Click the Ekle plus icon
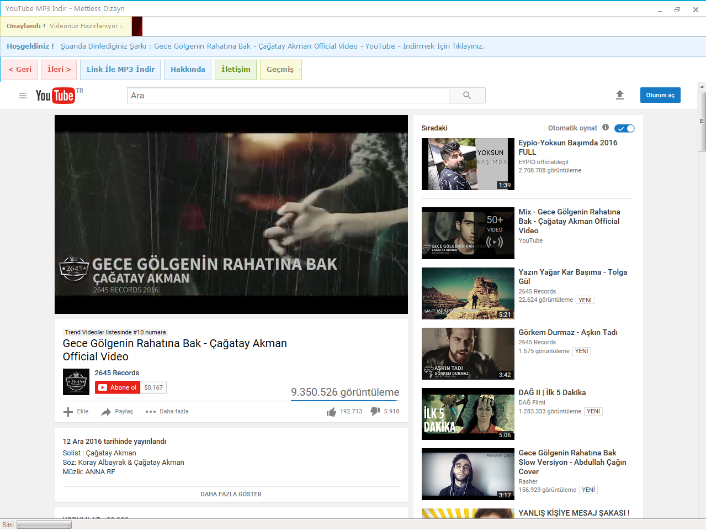This screenshot has height=530, width=706. (68, 412)
